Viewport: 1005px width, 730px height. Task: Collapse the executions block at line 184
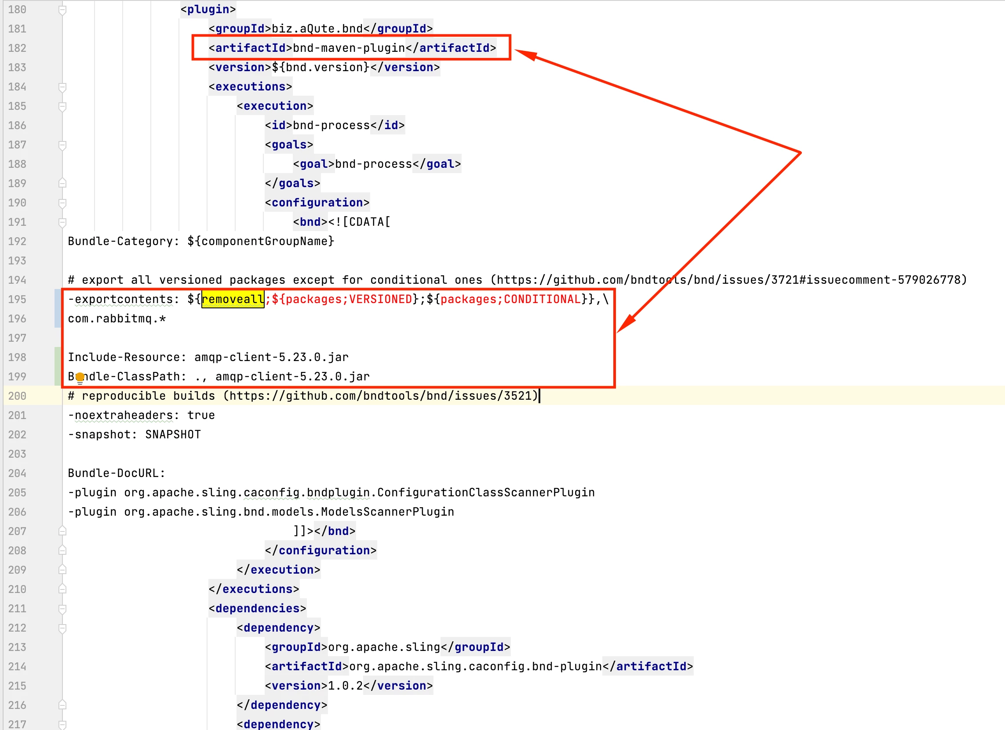62,87
